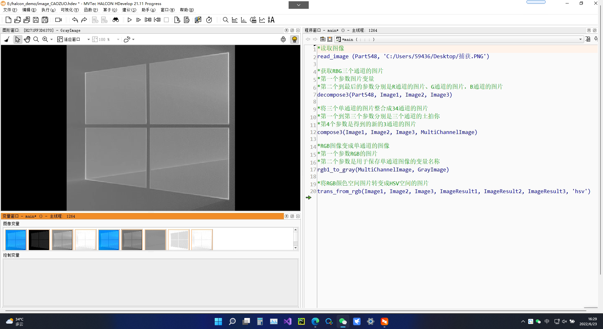Go forward with program window arrow
This screenshot has width=603, height=329.
[315, 39]
